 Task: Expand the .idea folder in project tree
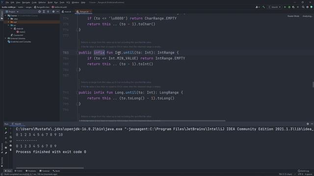point(8,19)
